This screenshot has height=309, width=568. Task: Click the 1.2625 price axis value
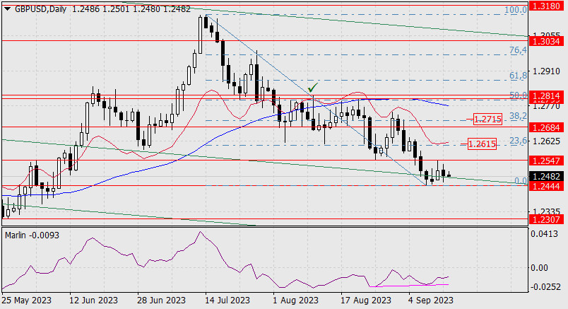(545, 141)
